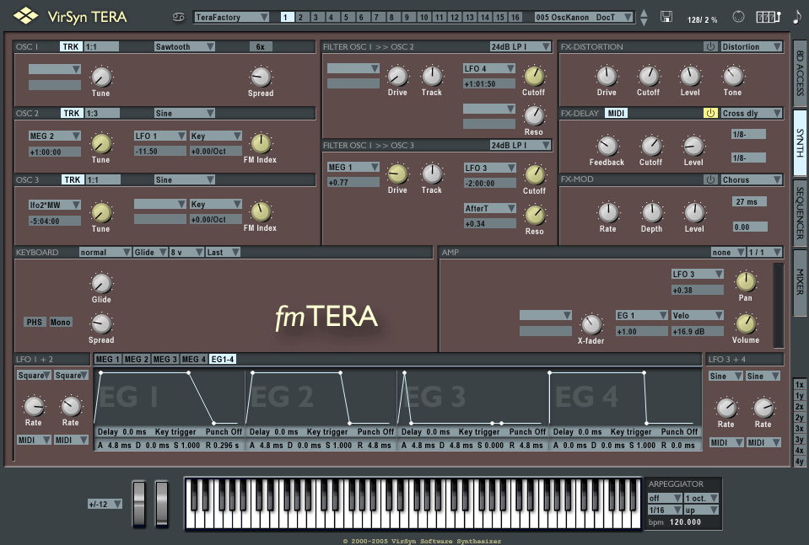Select program slot 5

tap(346, 17)
